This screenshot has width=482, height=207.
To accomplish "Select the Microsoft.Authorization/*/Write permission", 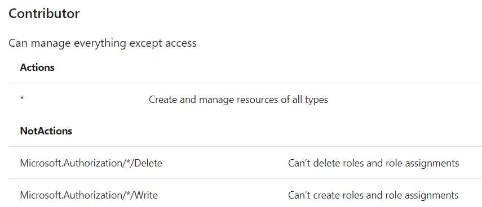I will coord(89,195).
